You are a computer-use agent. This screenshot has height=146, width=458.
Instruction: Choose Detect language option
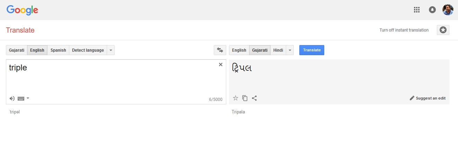click(x=88, y=50)
